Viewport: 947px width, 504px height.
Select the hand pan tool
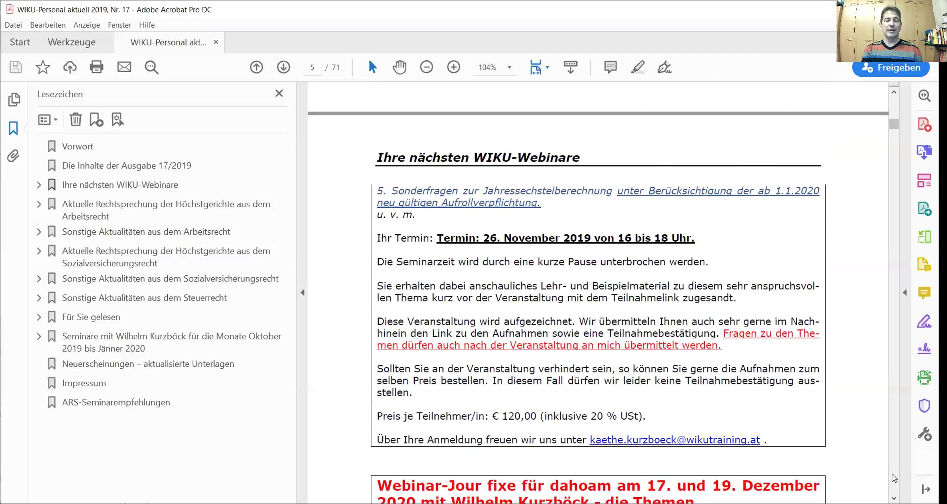399,67
